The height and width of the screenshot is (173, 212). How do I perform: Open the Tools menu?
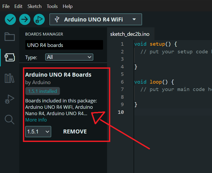click(52, 6)
